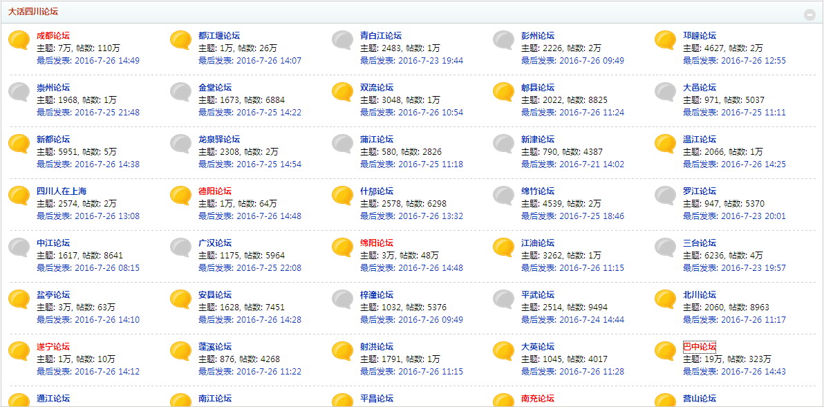The width and height of the screenshot is (824, 407).
Task: Open the 营山论坛 link
Action: pos(700,399)
